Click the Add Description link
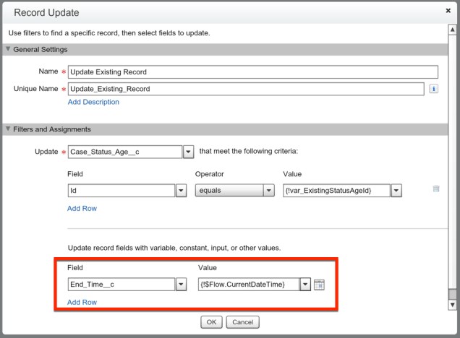The height and width of the screenshot is (338, 460). (x=93, y=103)
